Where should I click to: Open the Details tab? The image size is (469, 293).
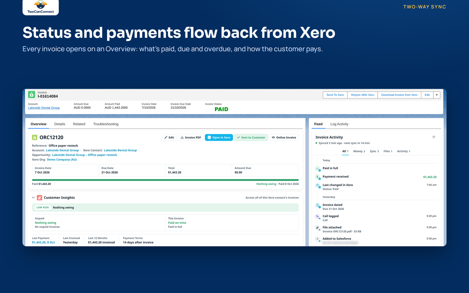click(x=60, y=124)
